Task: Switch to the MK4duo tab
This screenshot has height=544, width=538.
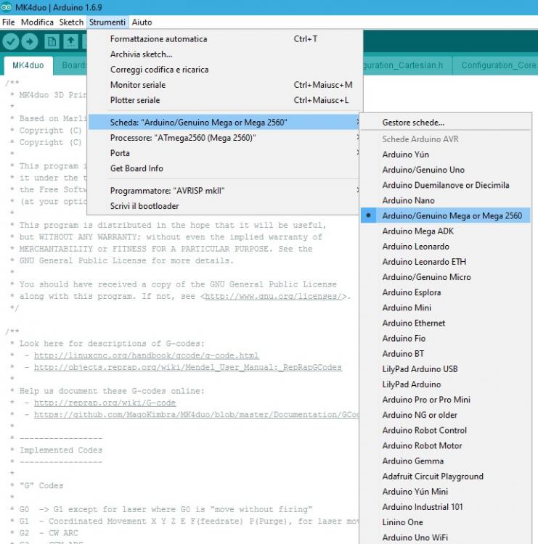Action: [x=28, y=65]
